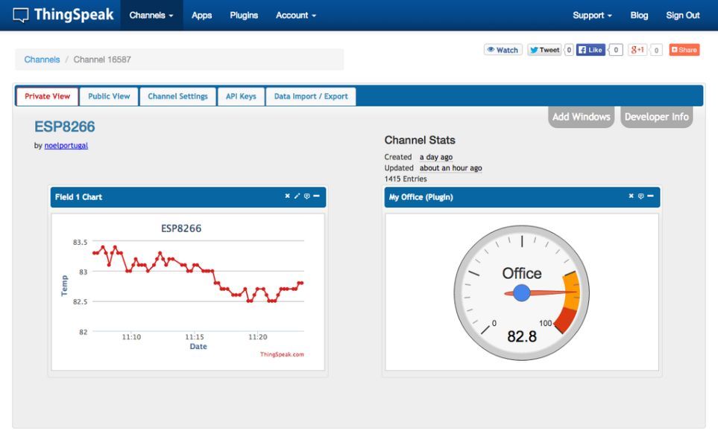Click the comment bubble icon on My Office plugin
The width and height of the screenshot is (718, 442).
640,196
